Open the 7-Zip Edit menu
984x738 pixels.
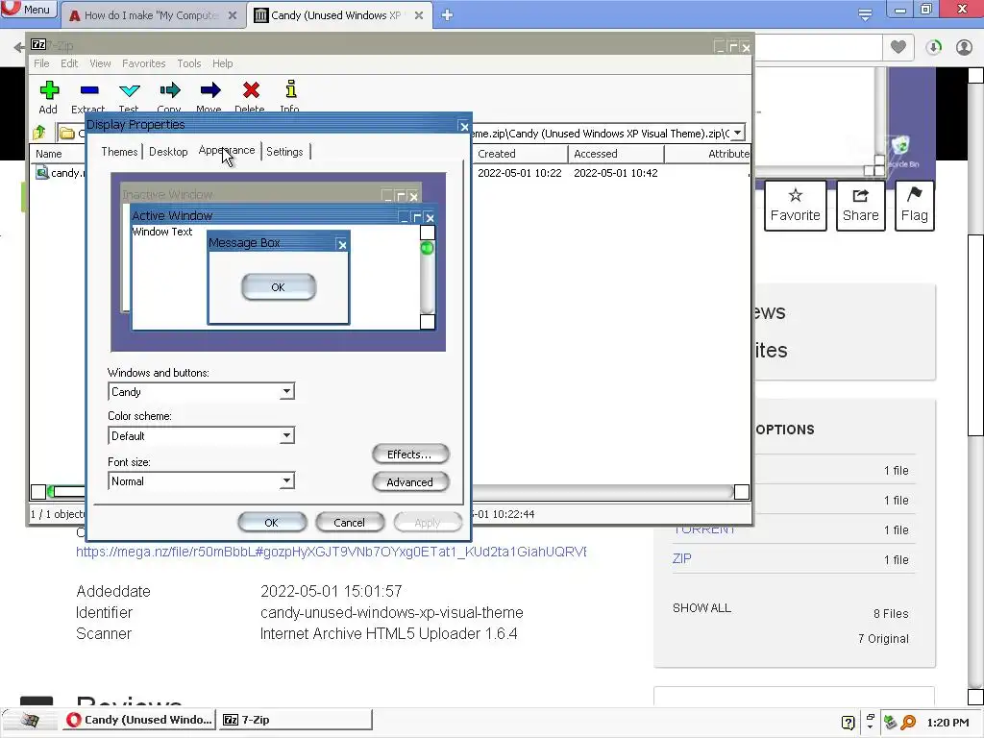[x=69, y=63]
